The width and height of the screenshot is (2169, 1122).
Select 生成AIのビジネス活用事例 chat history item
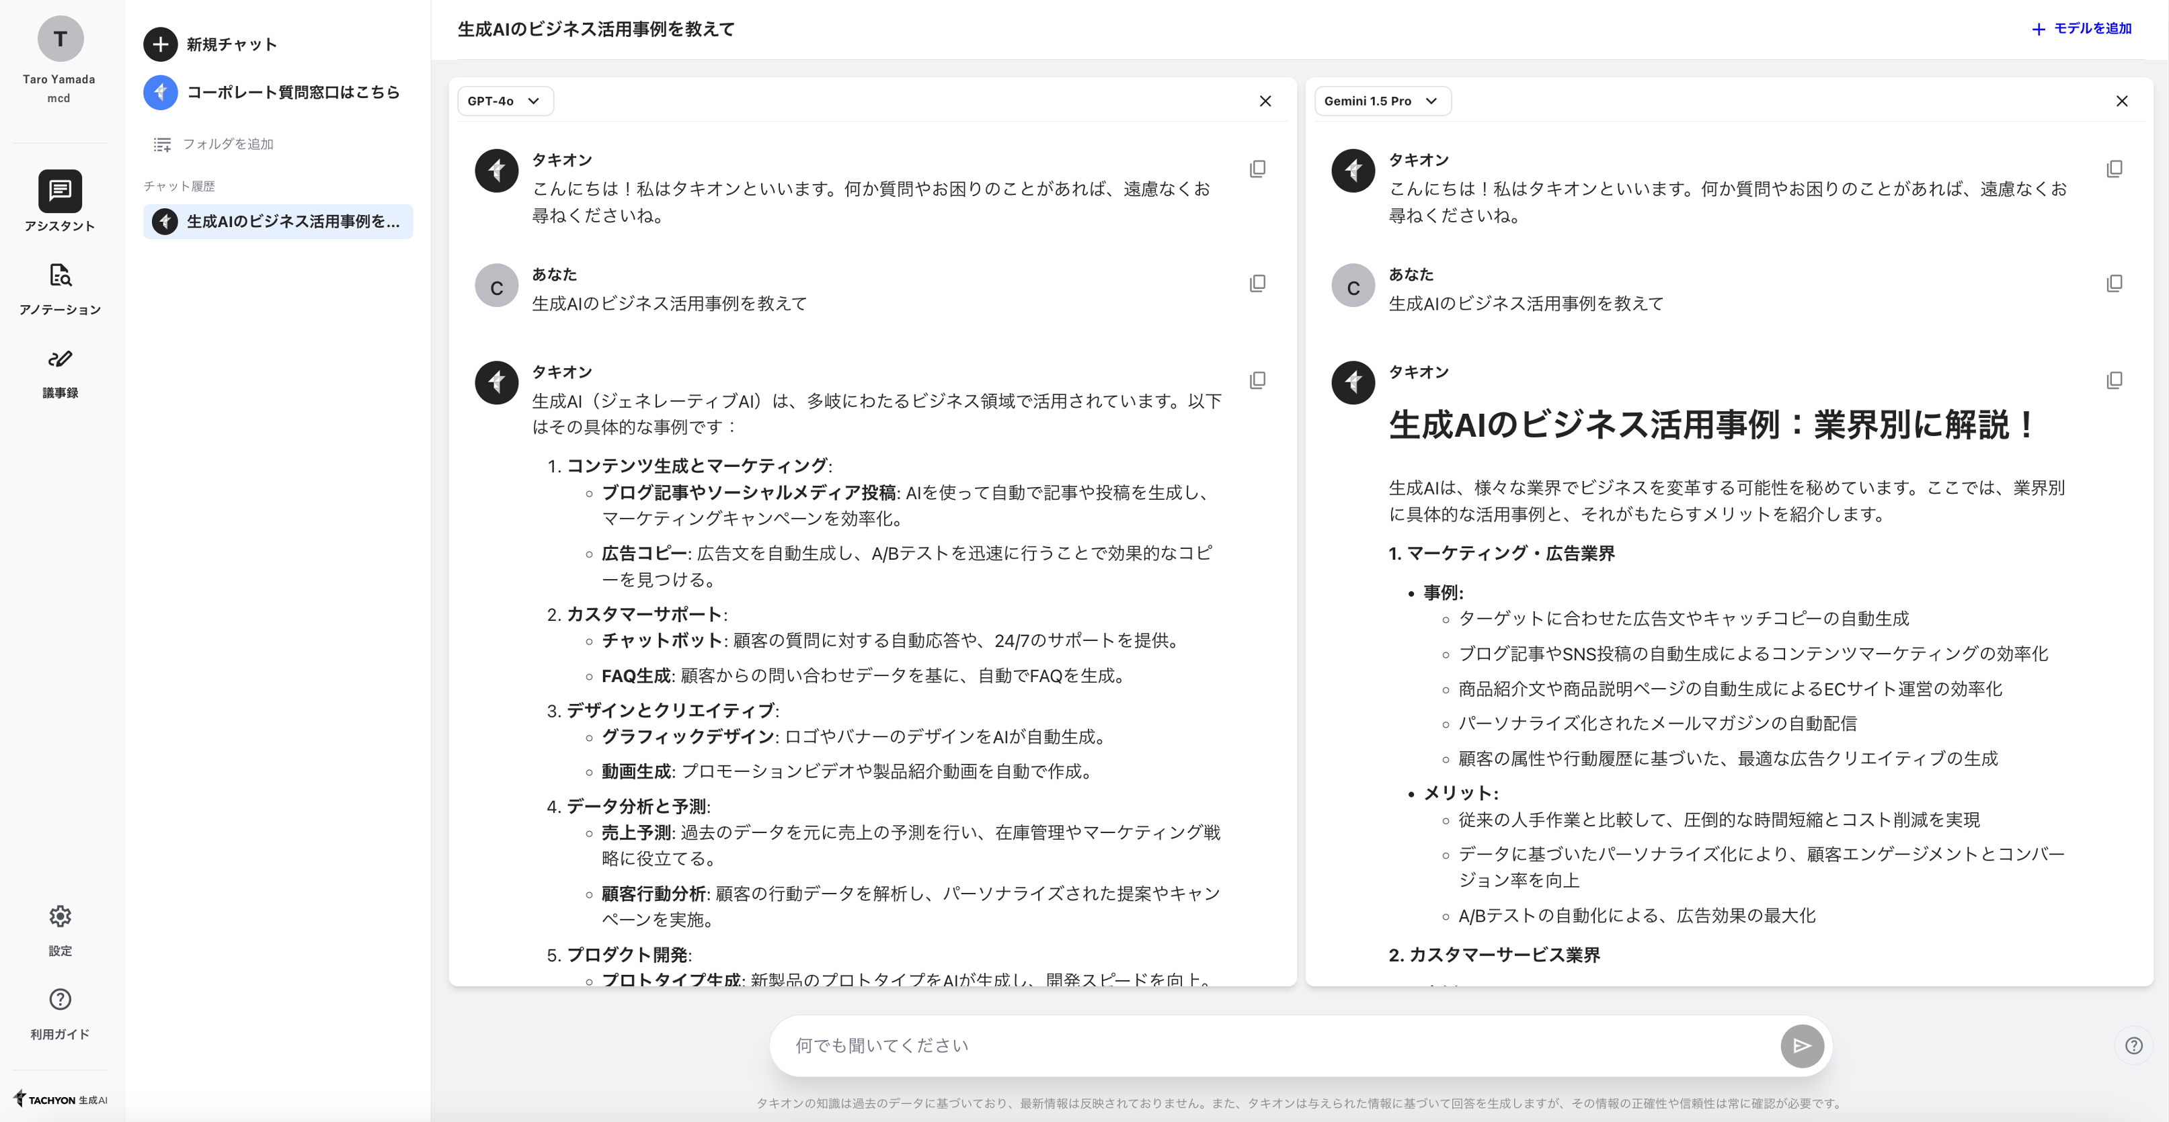[278, 221]
